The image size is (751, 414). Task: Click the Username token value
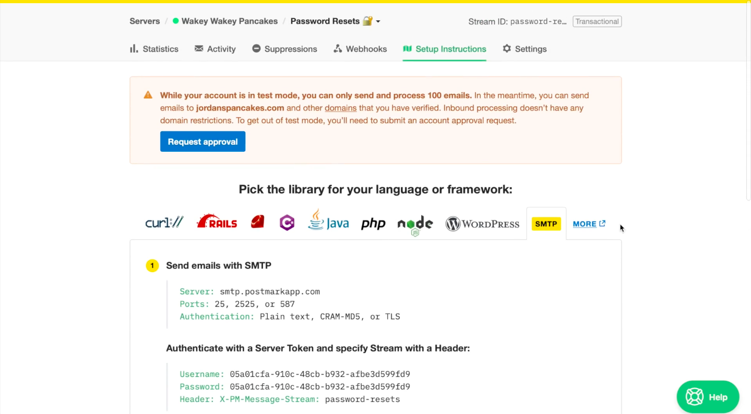tap(320, 374)
